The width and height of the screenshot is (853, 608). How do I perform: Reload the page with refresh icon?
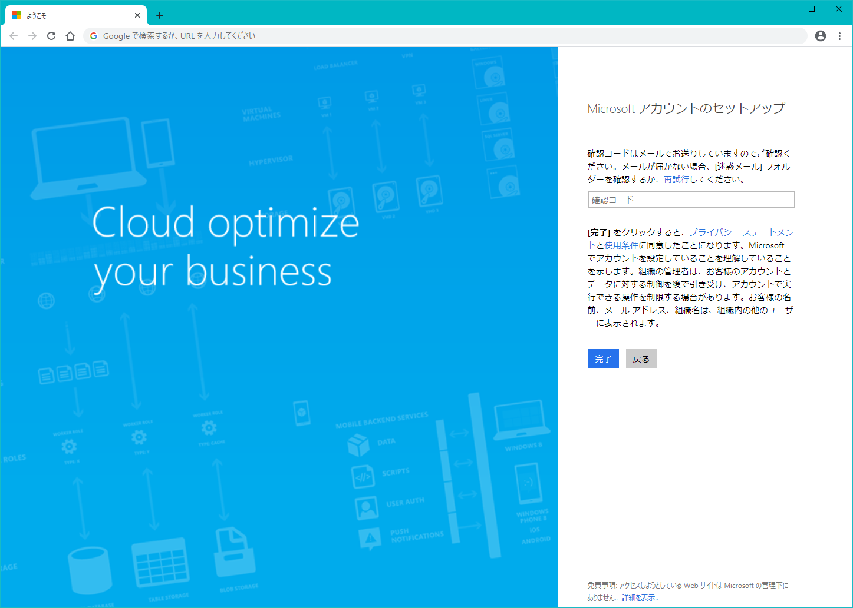point(51,36)
